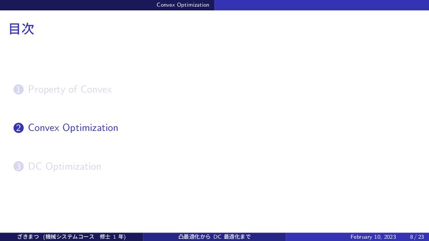
Task: Select the Convex Optimization header navigation label
Action: tap(183, 5)
